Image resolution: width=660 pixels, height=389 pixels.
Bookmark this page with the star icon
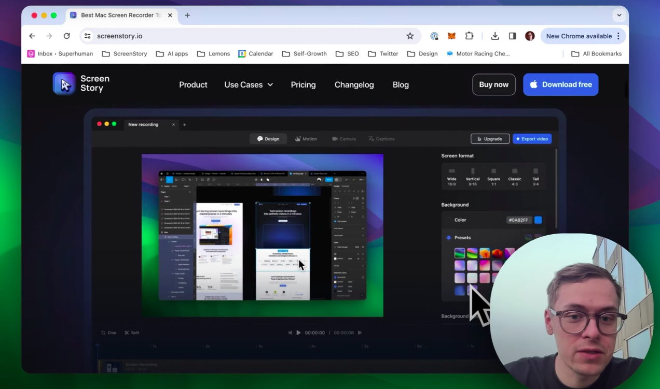[x=410, y=36]
